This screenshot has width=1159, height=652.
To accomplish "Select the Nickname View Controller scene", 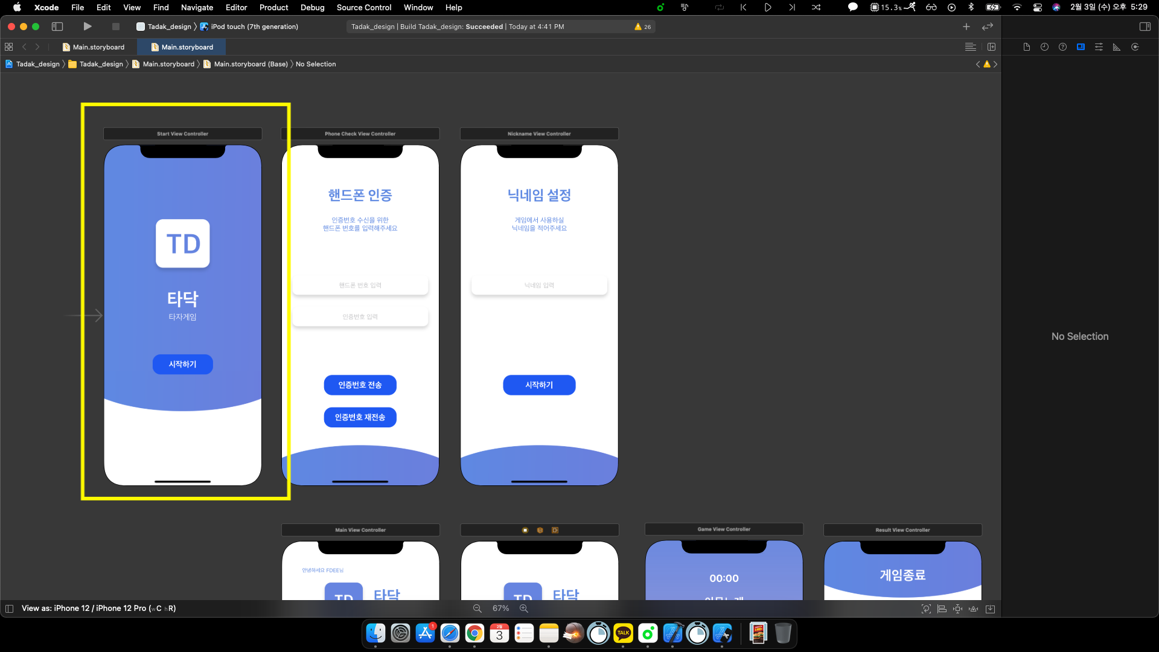I will tap(539, 134).
